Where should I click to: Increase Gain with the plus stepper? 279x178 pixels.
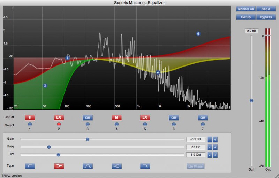coord(216,139)
